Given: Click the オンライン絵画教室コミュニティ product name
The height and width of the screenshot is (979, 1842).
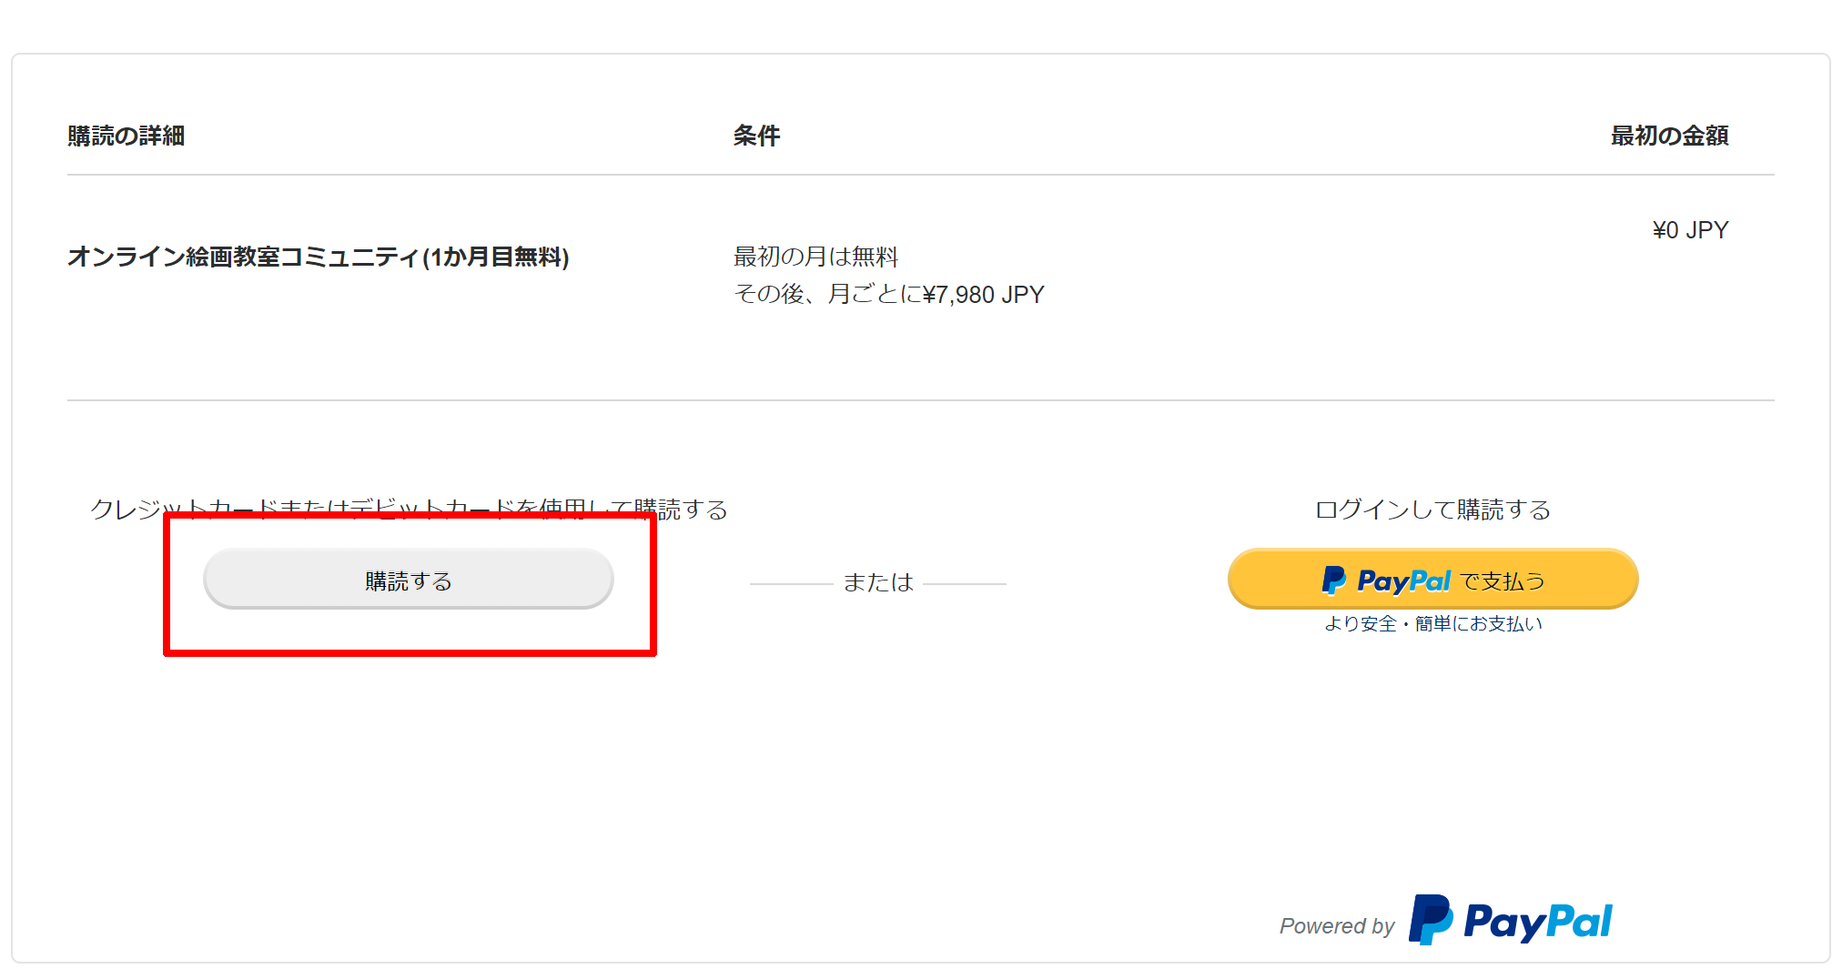Looking at the screenshot, I should pyautogui.click(x=244, y=257).
